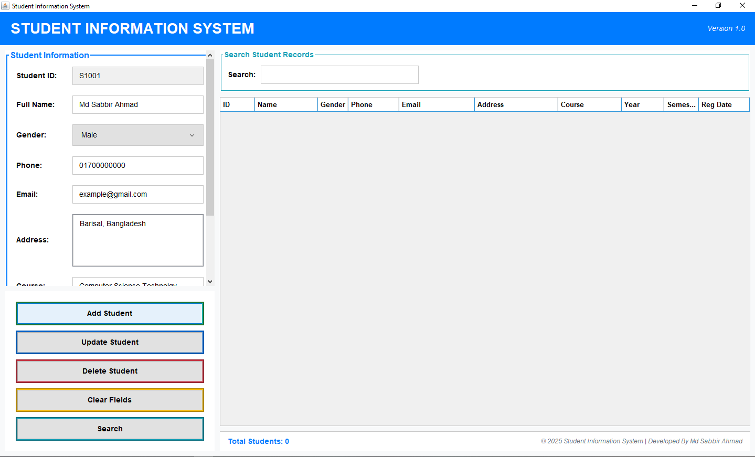Click the Java app icon in title bar
Viewport: 755px width, 457px height.
click(x=5, y=6)
